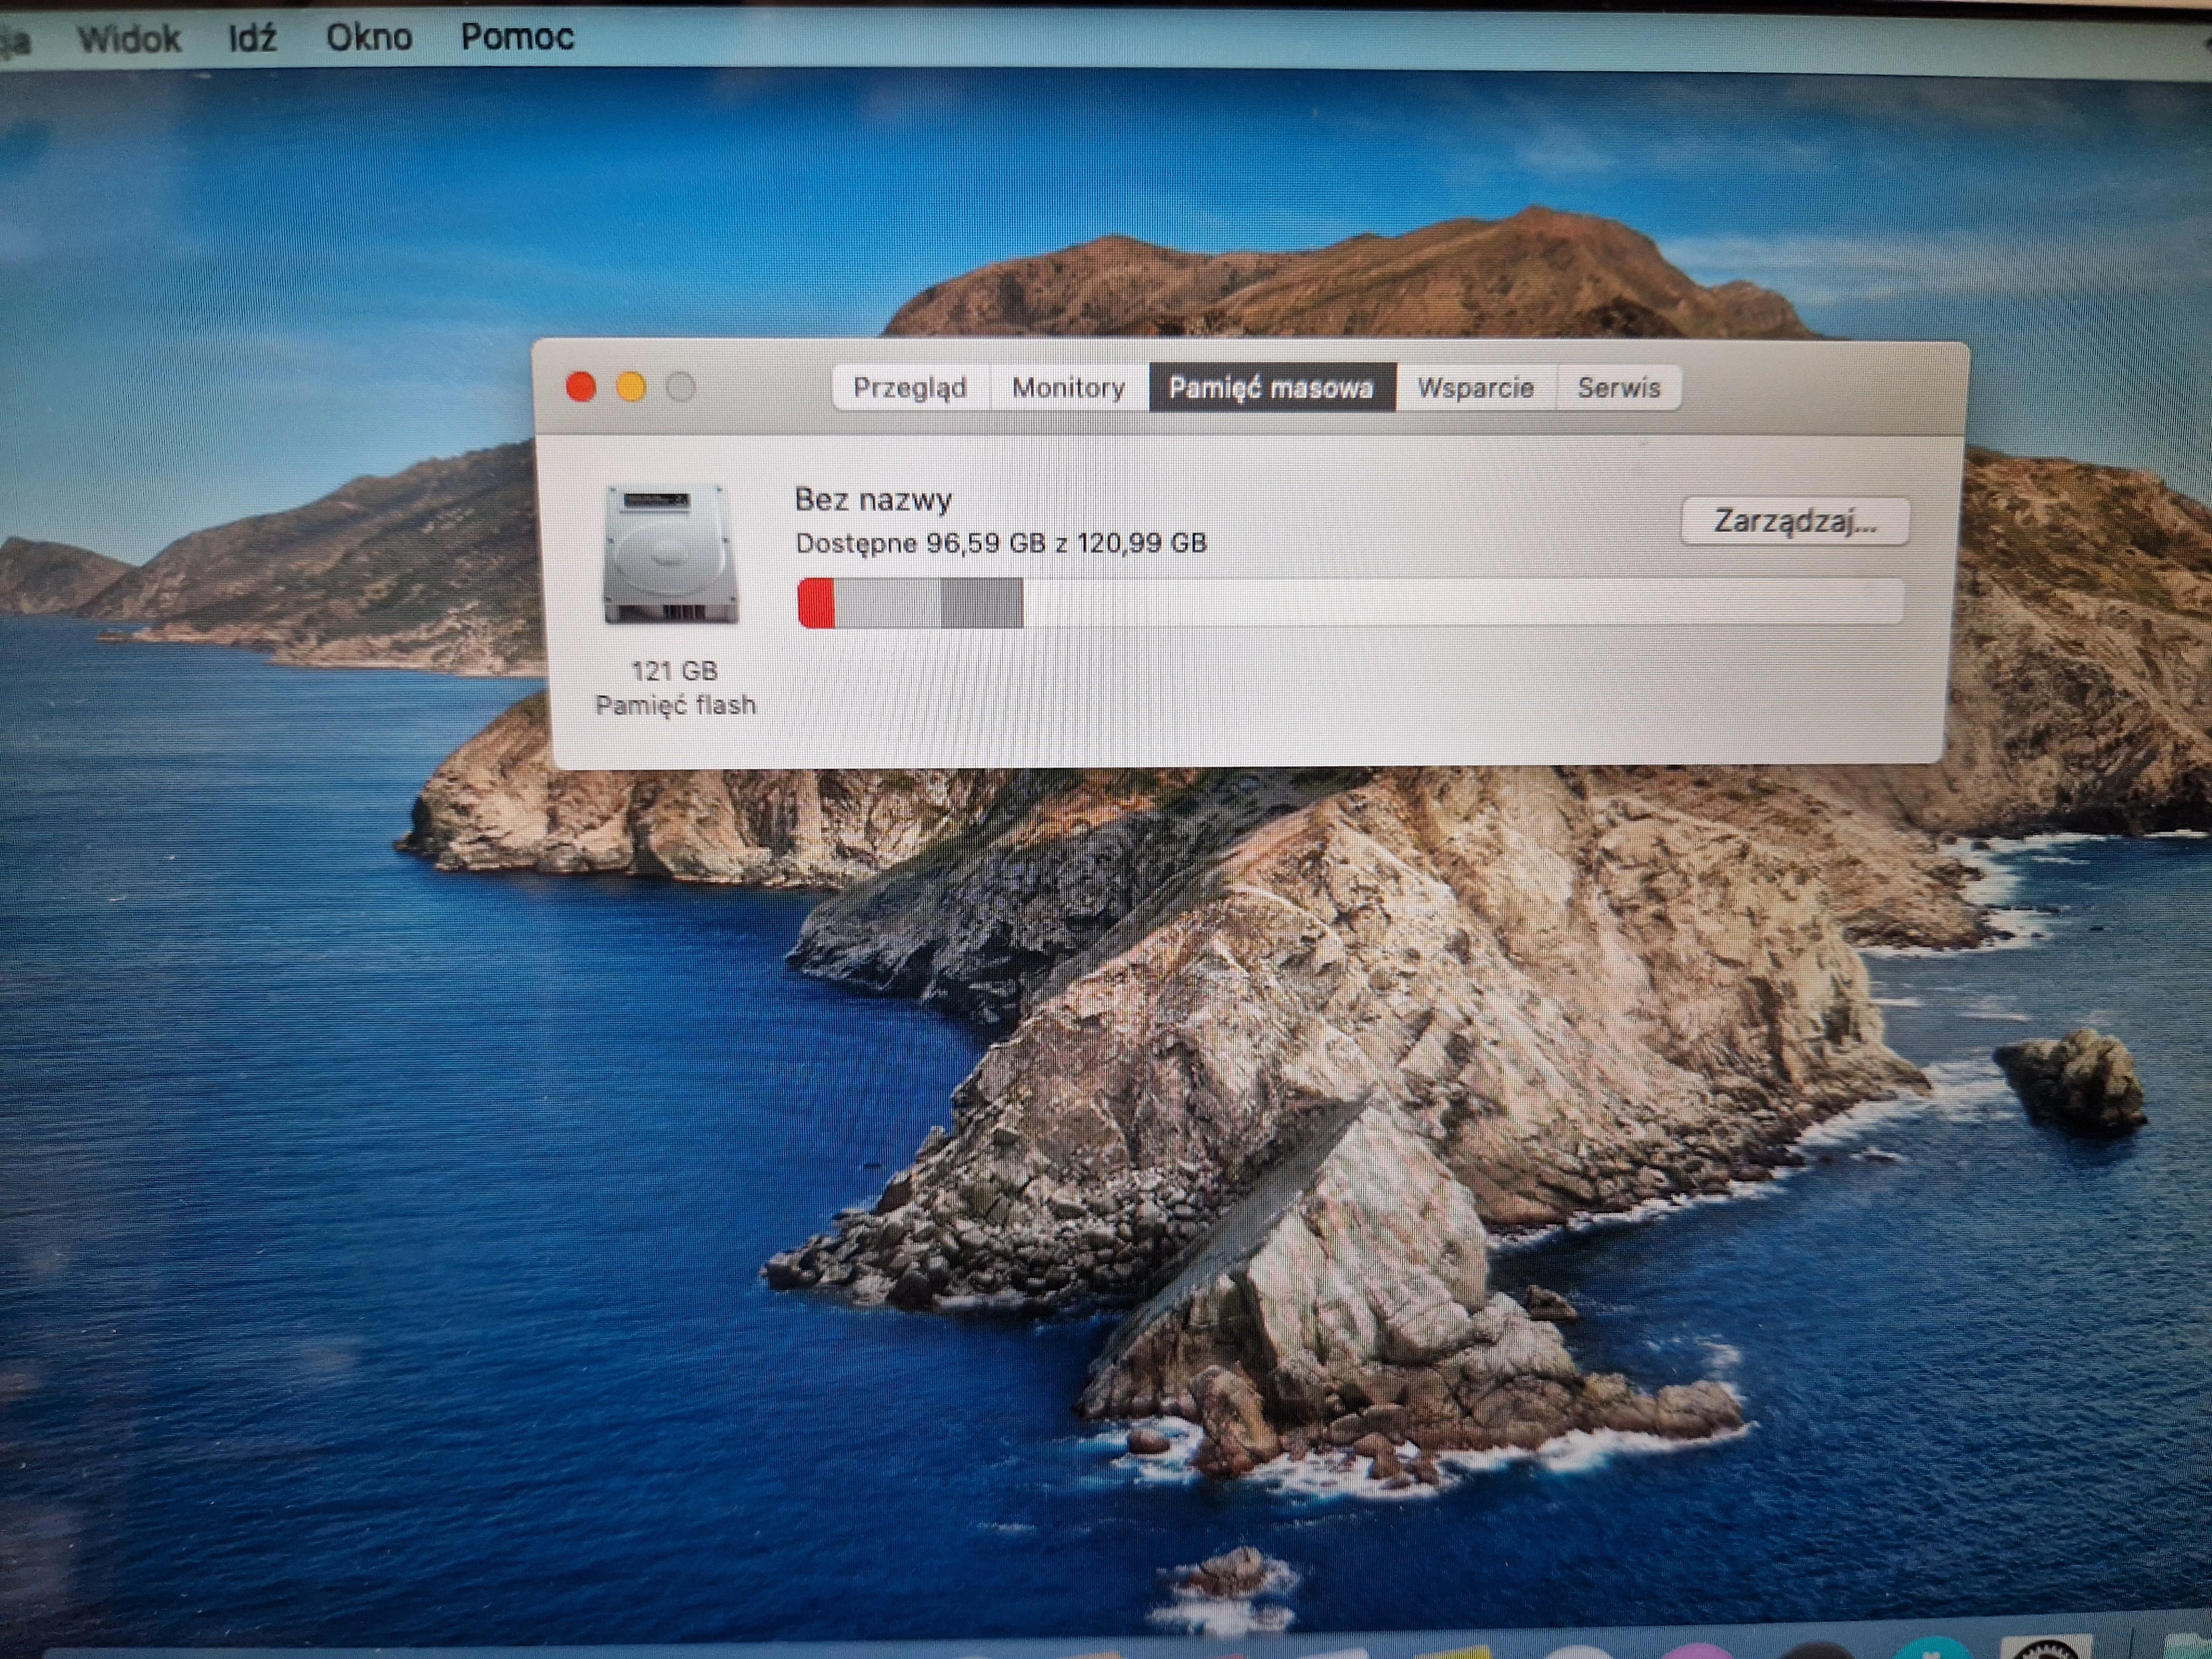
Task: Close the window with the red button
Action: (581, 387)
